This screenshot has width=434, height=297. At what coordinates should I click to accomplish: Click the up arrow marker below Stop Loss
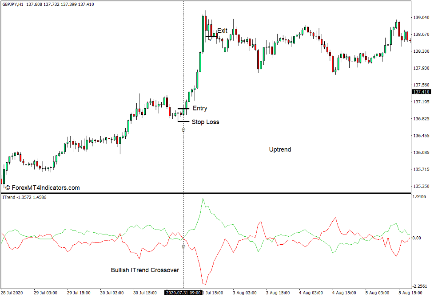point(183,129)
